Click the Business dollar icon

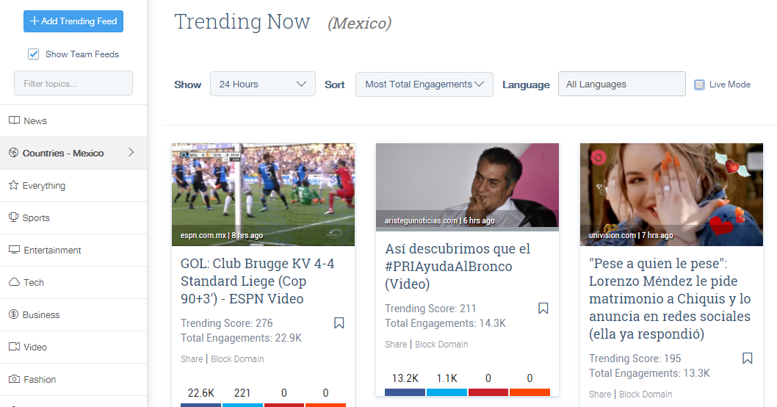click(14, 314)
